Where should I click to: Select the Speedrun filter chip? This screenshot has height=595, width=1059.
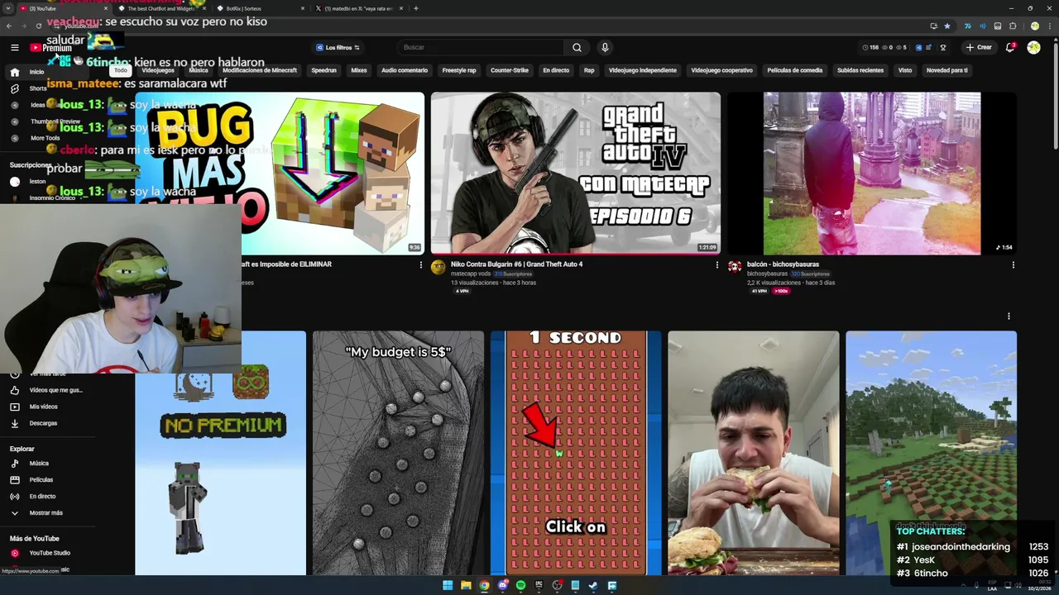[323, 70]
